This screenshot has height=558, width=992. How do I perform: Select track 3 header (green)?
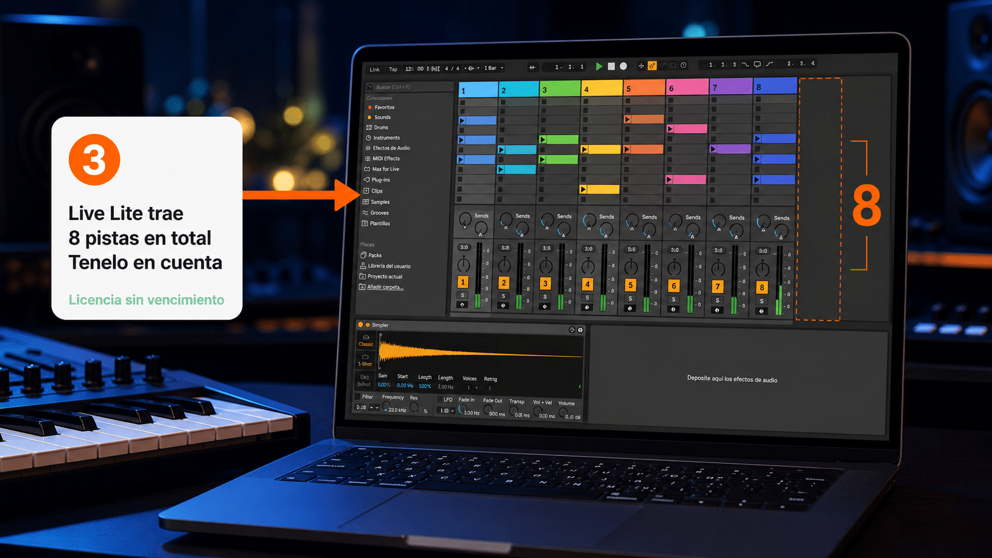point(559,89)
